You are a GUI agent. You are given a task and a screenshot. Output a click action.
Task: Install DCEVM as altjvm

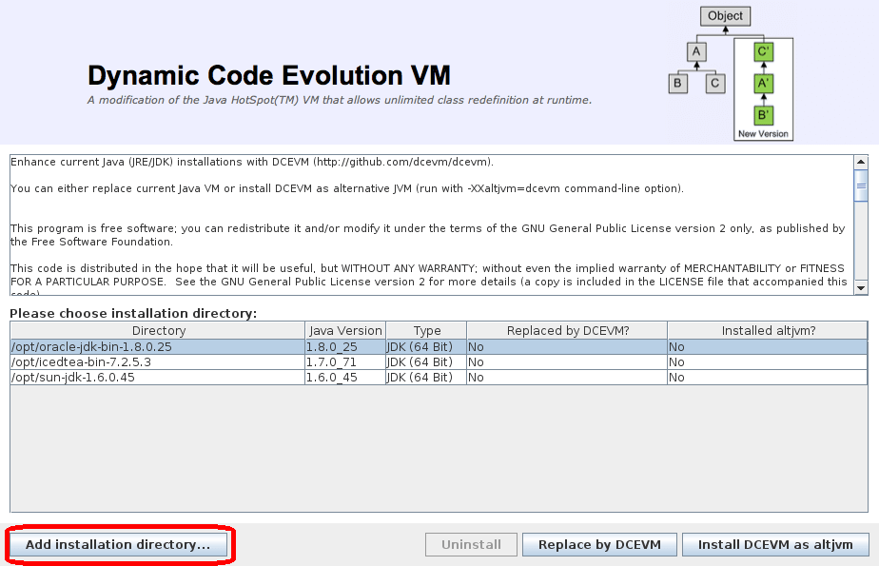[x=775, y=544]
